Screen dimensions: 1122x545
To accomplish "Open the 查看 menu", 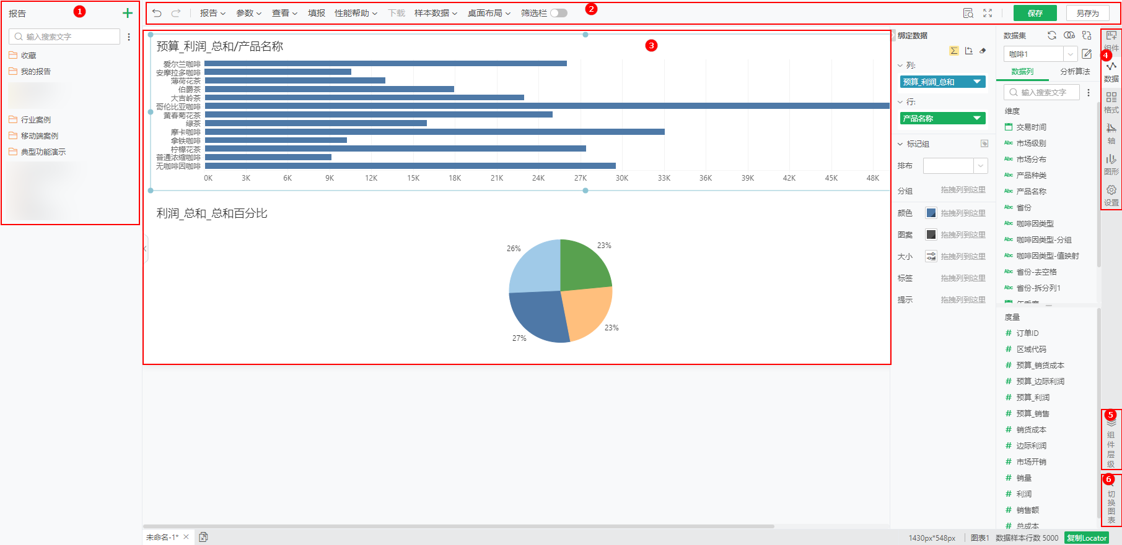I will pyautogui.click(x=284, y=13).
